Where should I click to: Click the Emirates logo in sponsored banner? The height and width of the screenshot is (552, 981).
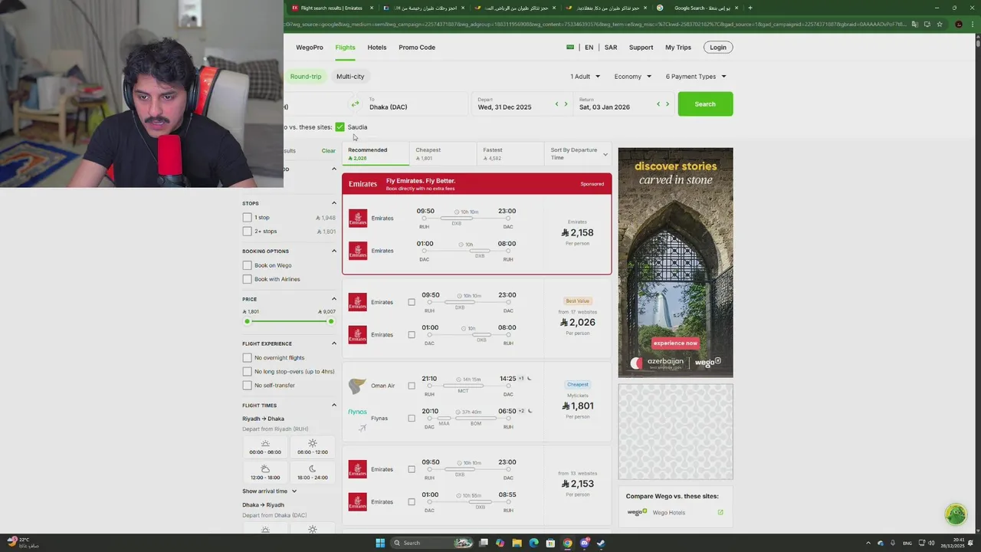(363, 184)
